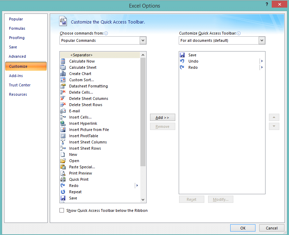Click the Move Up arrow button

(274, 117)
